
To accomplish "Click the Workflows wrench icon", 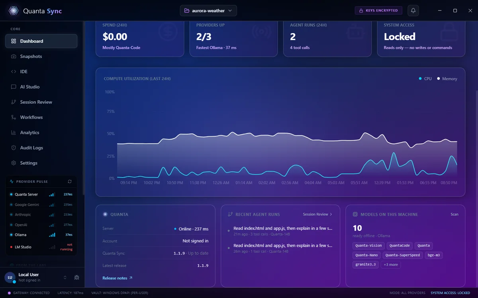I will [14, 117].
